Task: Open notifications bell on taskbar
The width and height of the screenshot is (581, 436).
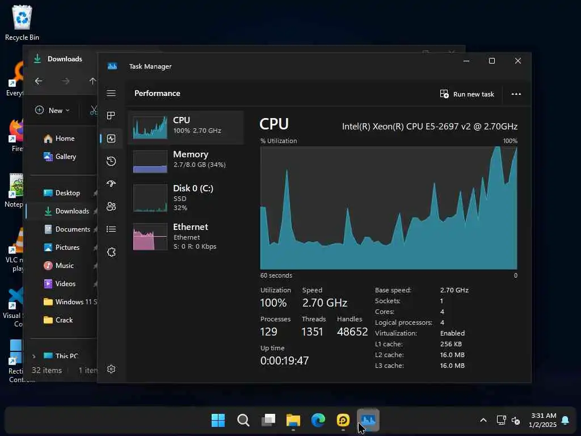Action: point(565,420)
